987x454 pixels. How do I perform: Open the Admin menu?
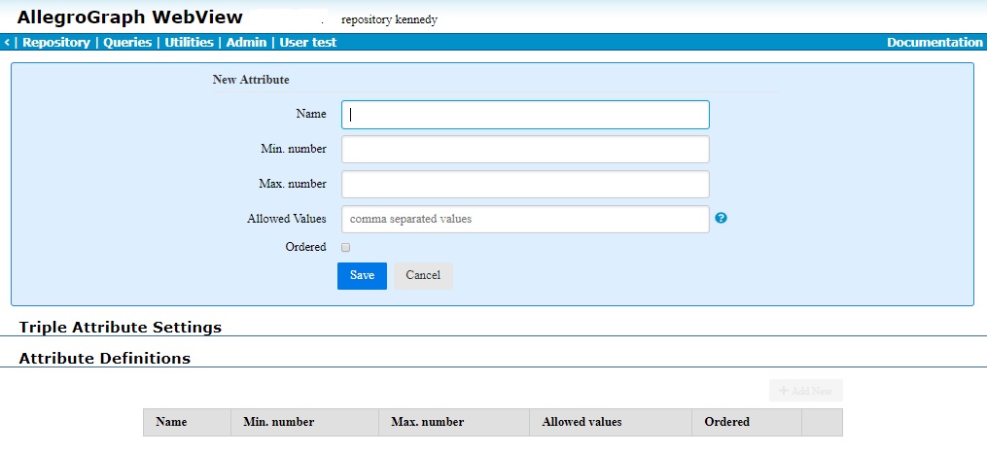[x=246, y=43]
